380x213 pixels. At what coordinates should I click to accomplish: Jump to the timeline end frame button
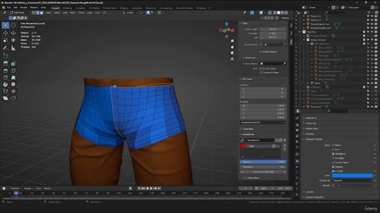pyautogui.click(x=159, y=188)
